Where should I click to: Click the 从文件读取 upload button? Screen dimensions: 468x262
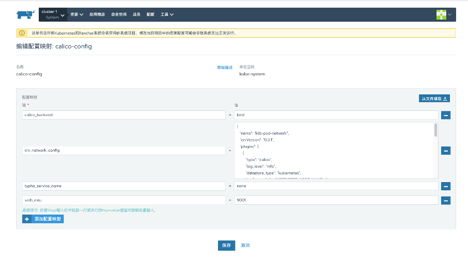click(434, 99)
